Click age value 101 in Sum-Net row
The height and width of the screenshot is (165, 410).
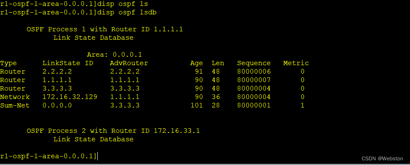[197, 105]
